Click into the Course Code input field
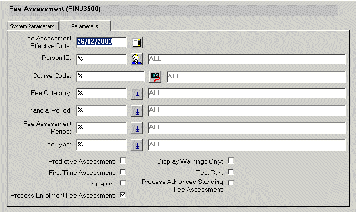356x212 pixels. point(109,76)
